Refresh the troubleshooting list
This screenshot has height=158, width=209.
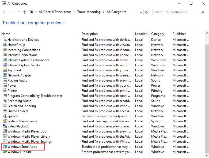click(x=146, y=12)
